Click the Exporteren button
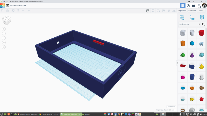This screenshot has width=207, height=116. point(192,11)
